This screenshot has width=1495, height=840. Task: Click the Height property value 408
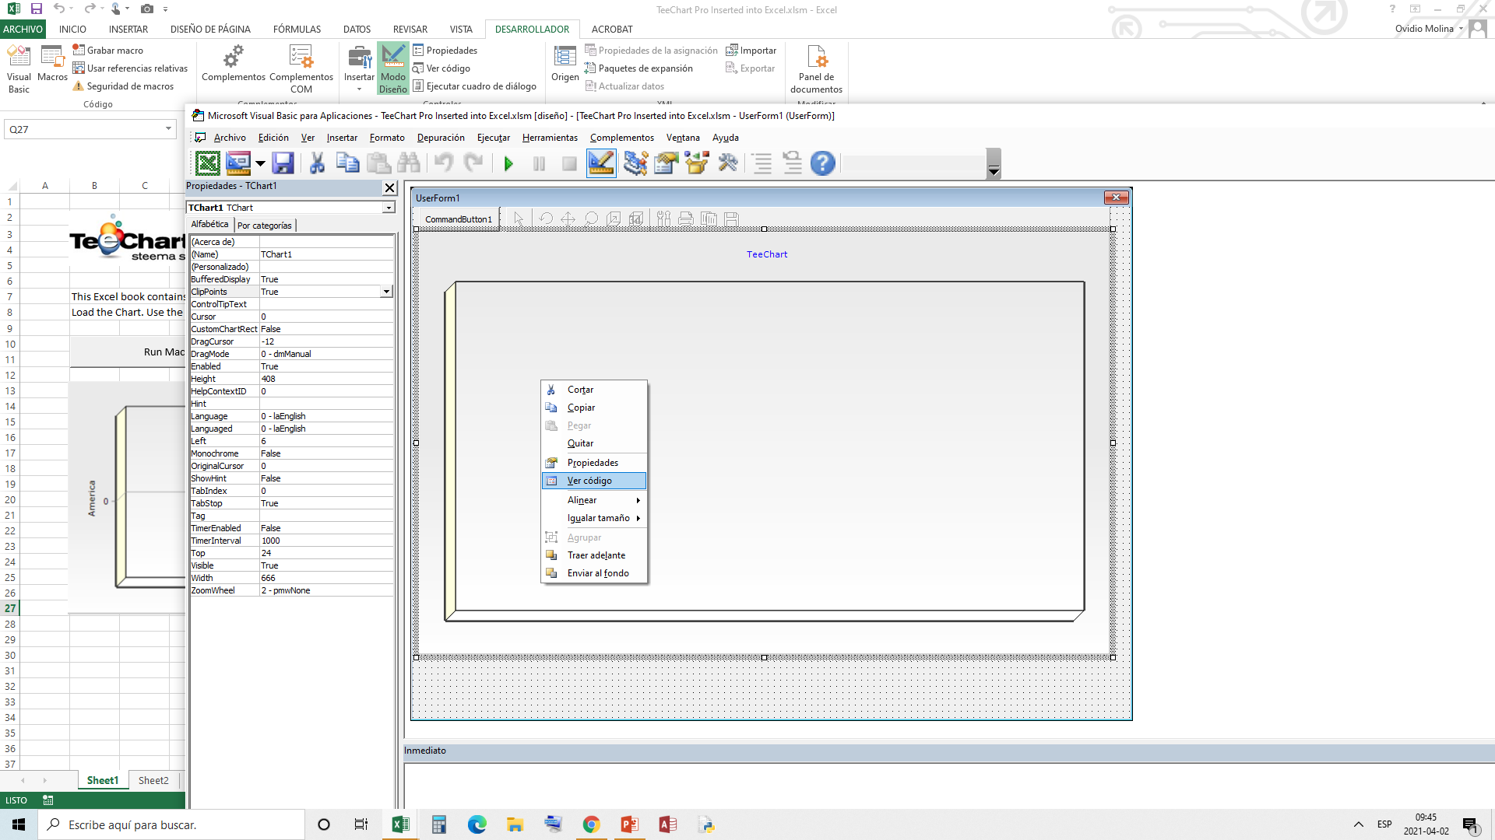pyautogui.click(x=326, y=379)
